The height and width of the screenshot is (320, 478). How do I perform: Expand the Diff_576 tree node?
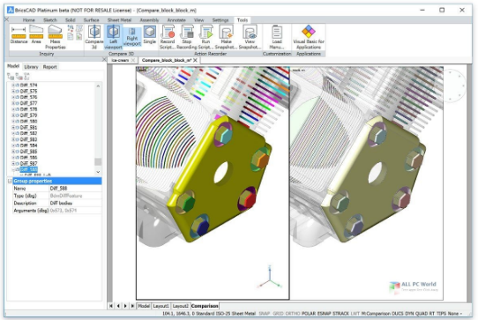coord(13,97)
